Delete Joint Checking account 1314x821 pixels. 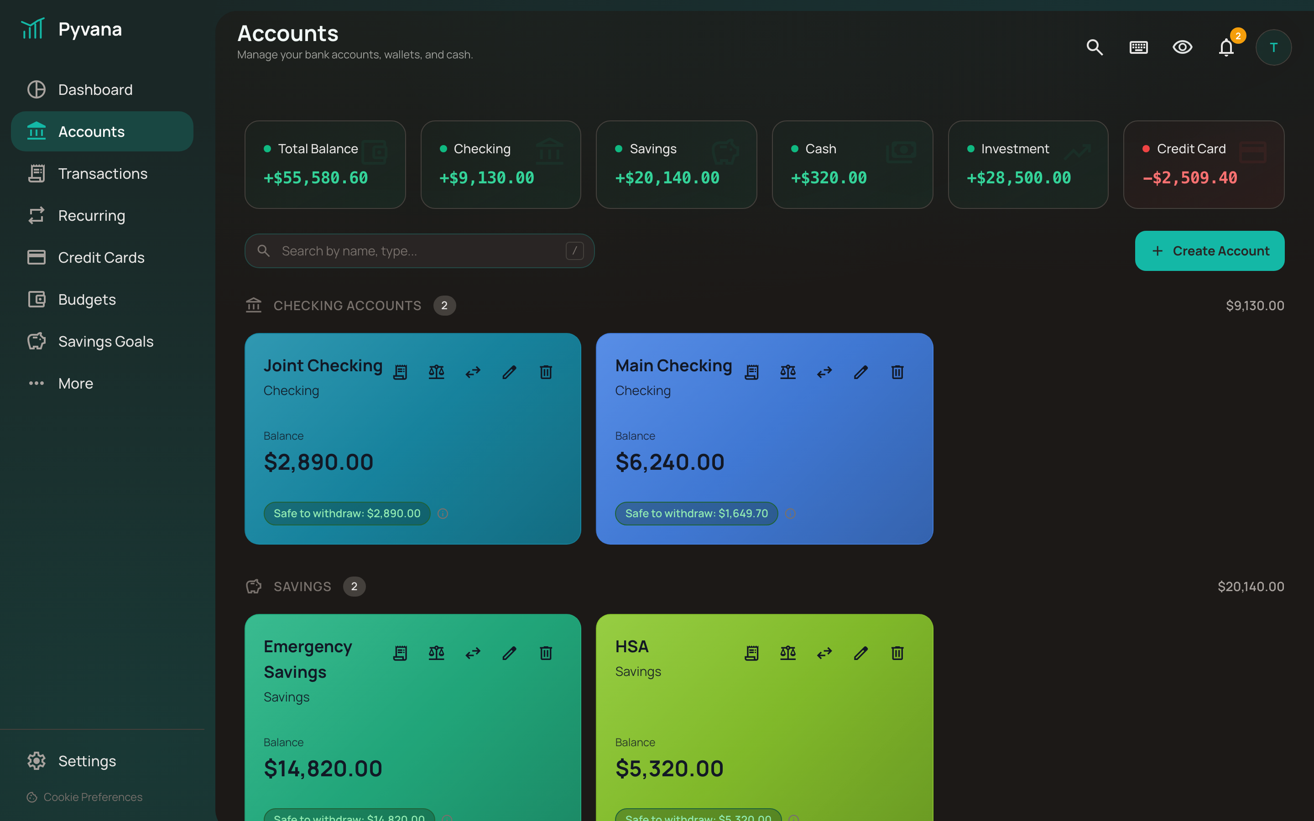pyautogui.click(x=546, y=372)
